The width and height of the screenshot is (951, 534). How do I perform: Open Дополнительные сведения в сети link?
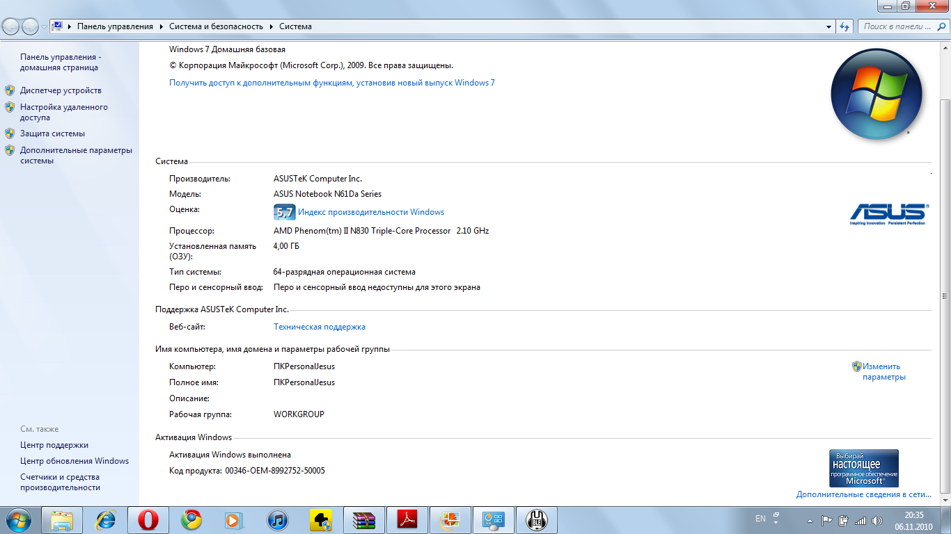click(864, 494)
